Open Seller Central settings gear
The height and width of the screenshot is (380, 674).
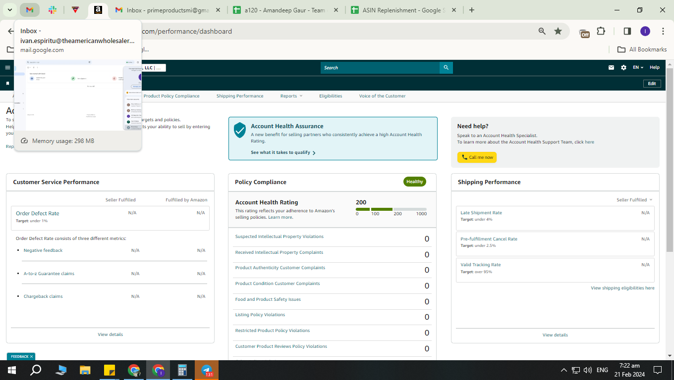click(x=623, y=68)
